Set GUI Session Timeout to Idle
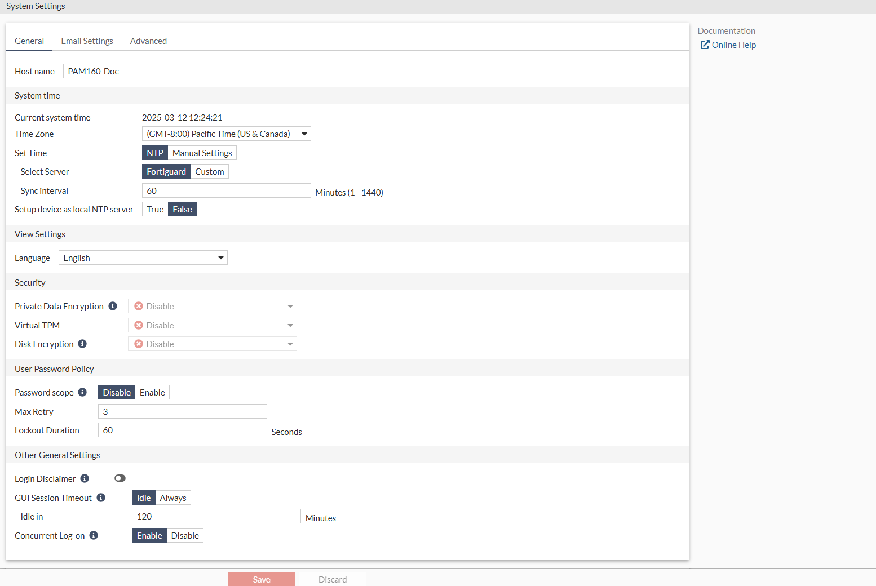The width and height of the screenshot is (876, 586). [144, 498]
